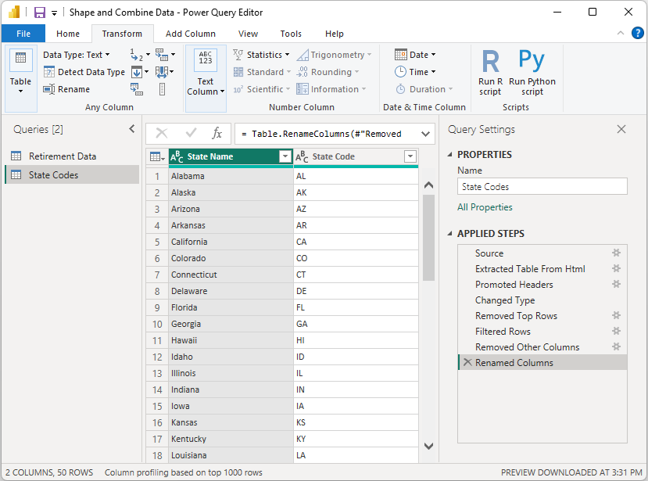The image size is (648, 481).
Task: Click the Replace Values icon
Action: pos(138,55)
